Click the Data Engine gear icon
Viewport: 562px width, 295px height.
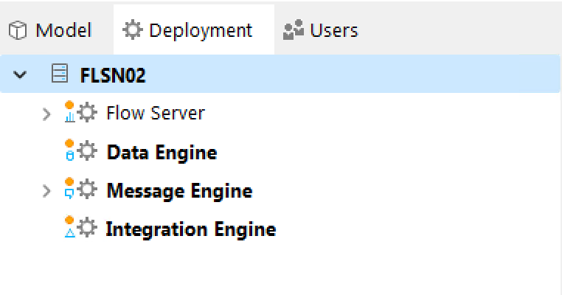point(87,151)
